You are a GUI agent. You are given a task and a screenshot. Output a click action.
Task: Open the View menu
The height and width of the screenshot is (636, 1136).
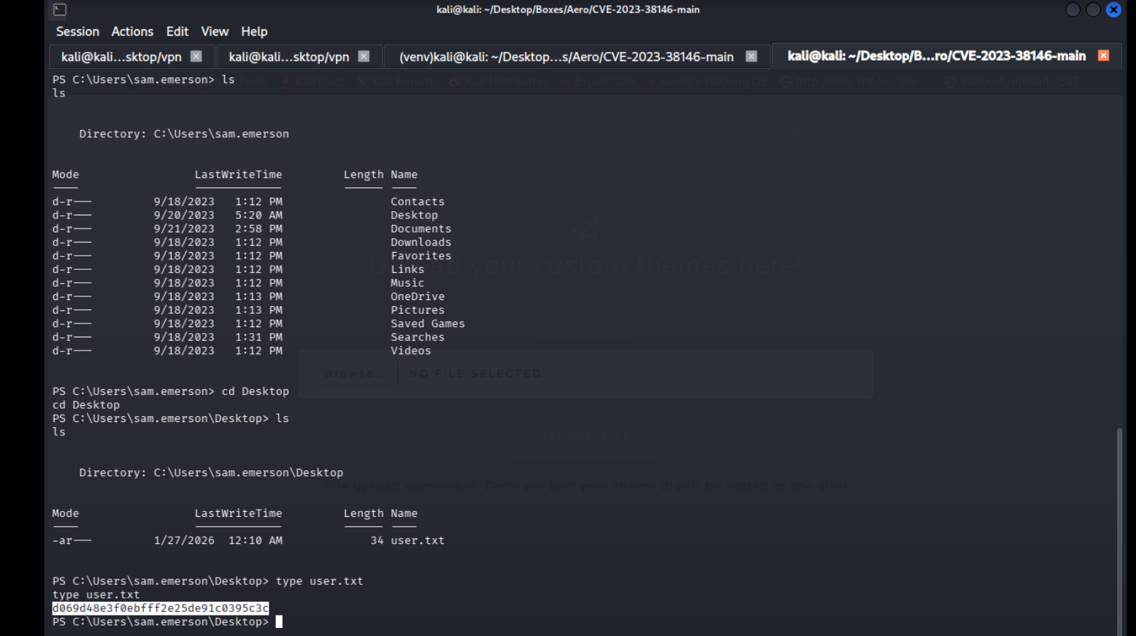pos(215,31)
